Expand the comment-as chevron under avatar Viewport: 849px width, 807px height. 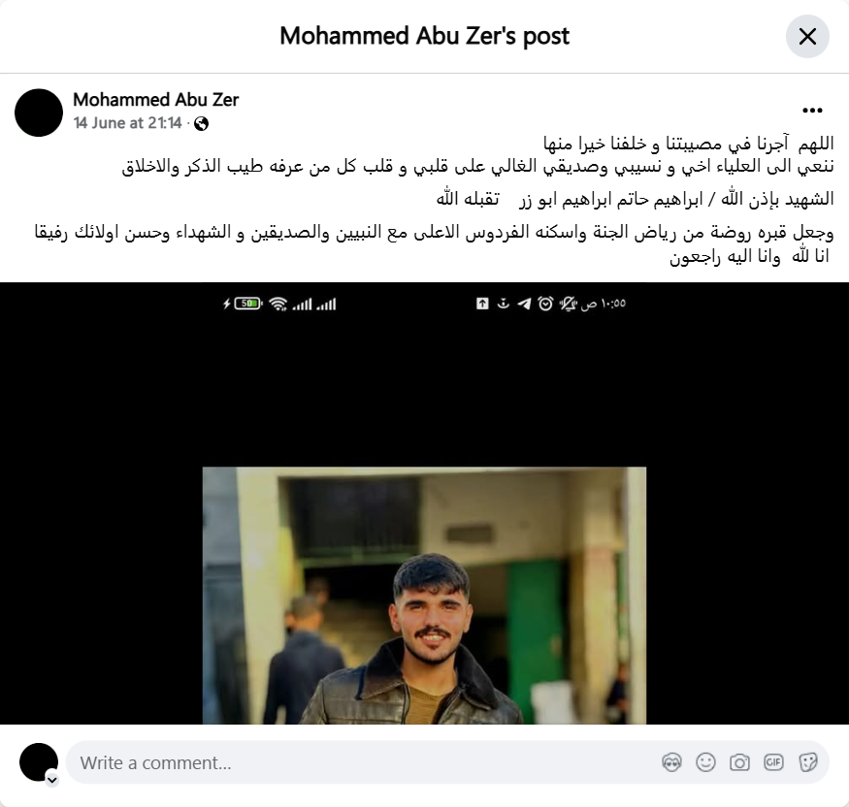tap(52, 780)
